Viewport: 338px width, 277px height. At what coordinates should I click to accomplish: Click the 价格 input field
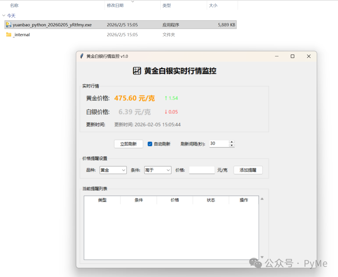tap(202, 170)
